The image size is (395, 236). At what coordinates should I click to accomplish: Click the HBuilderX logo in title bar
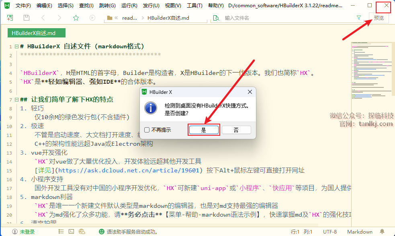(7, 5)
